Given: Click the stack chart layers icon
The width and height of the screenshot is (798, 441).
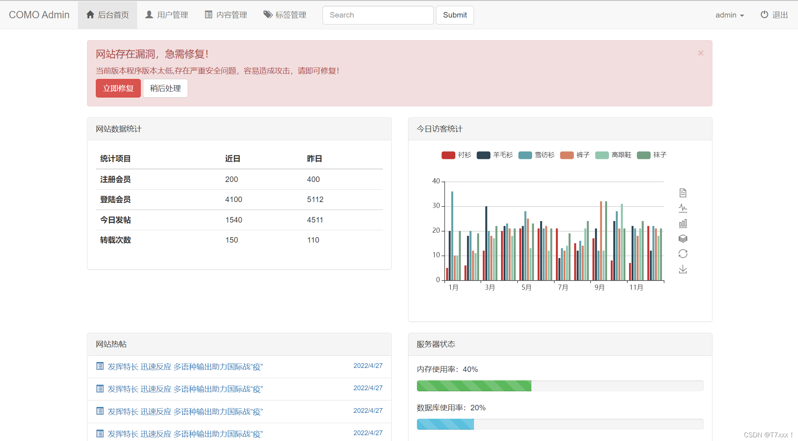Looking at the screenshot, I should click(x=683, y=239).
